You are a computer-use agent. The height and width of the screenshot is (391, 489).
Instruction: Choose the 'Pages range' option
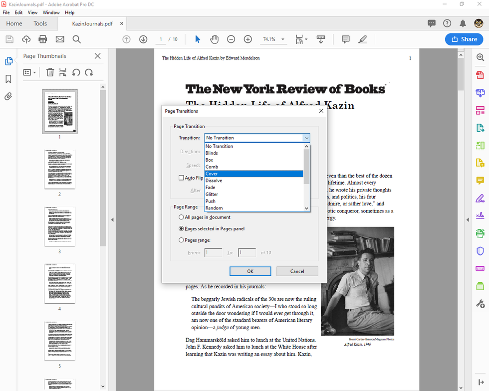[181, 240]
